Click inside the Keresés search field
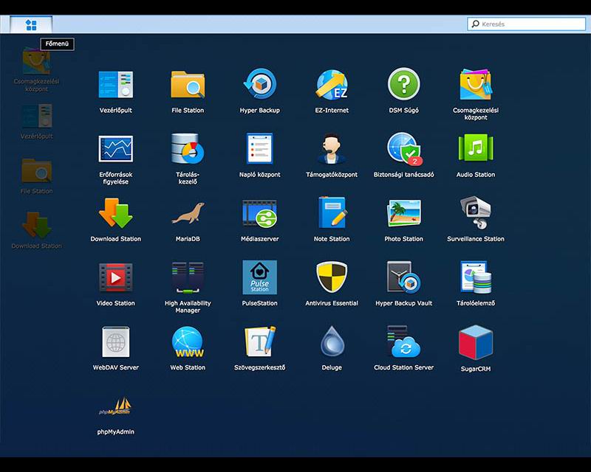 527,23
